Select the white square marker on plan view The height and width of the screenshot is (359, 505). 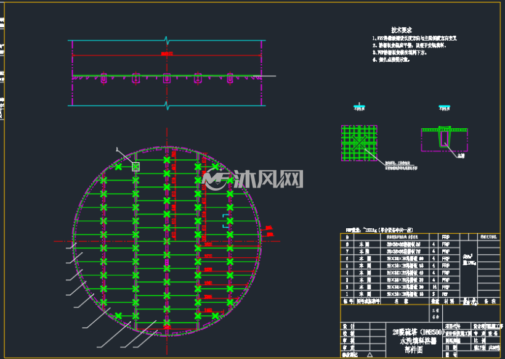[136, 167]
